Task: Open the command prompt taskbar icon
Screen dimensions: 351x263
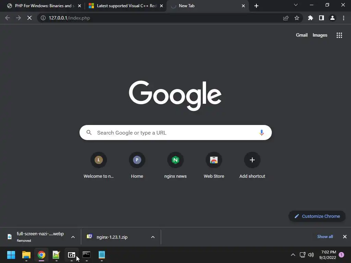Action: [x=86, y=255]
